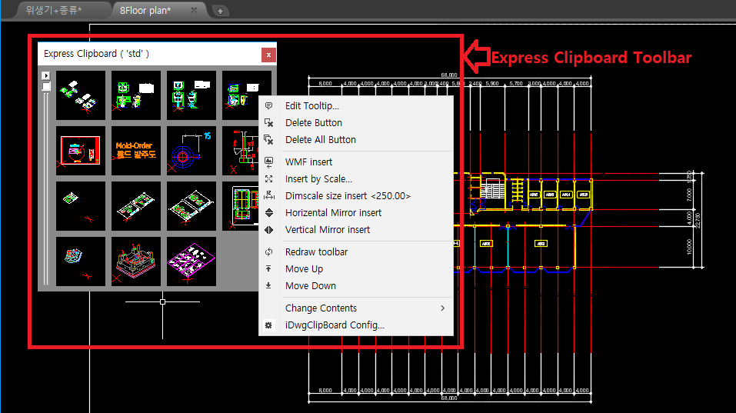Select third-row second thumbnail with two plates
736x413 pixels.
pos(136,206)
